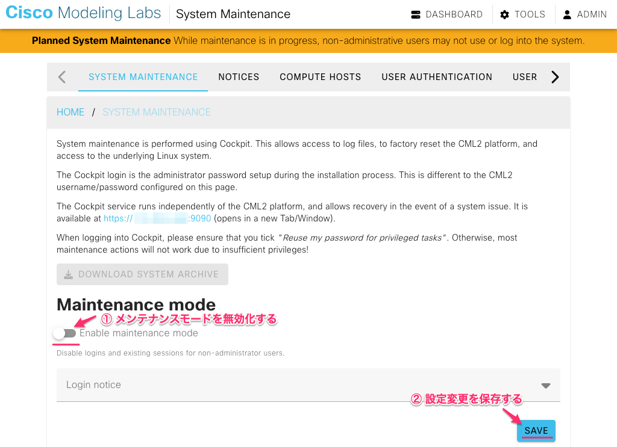Image resolution: width=617 pixels, height=447 pixels.
Task: Open the Admin user menu
Action: (584, 14)
